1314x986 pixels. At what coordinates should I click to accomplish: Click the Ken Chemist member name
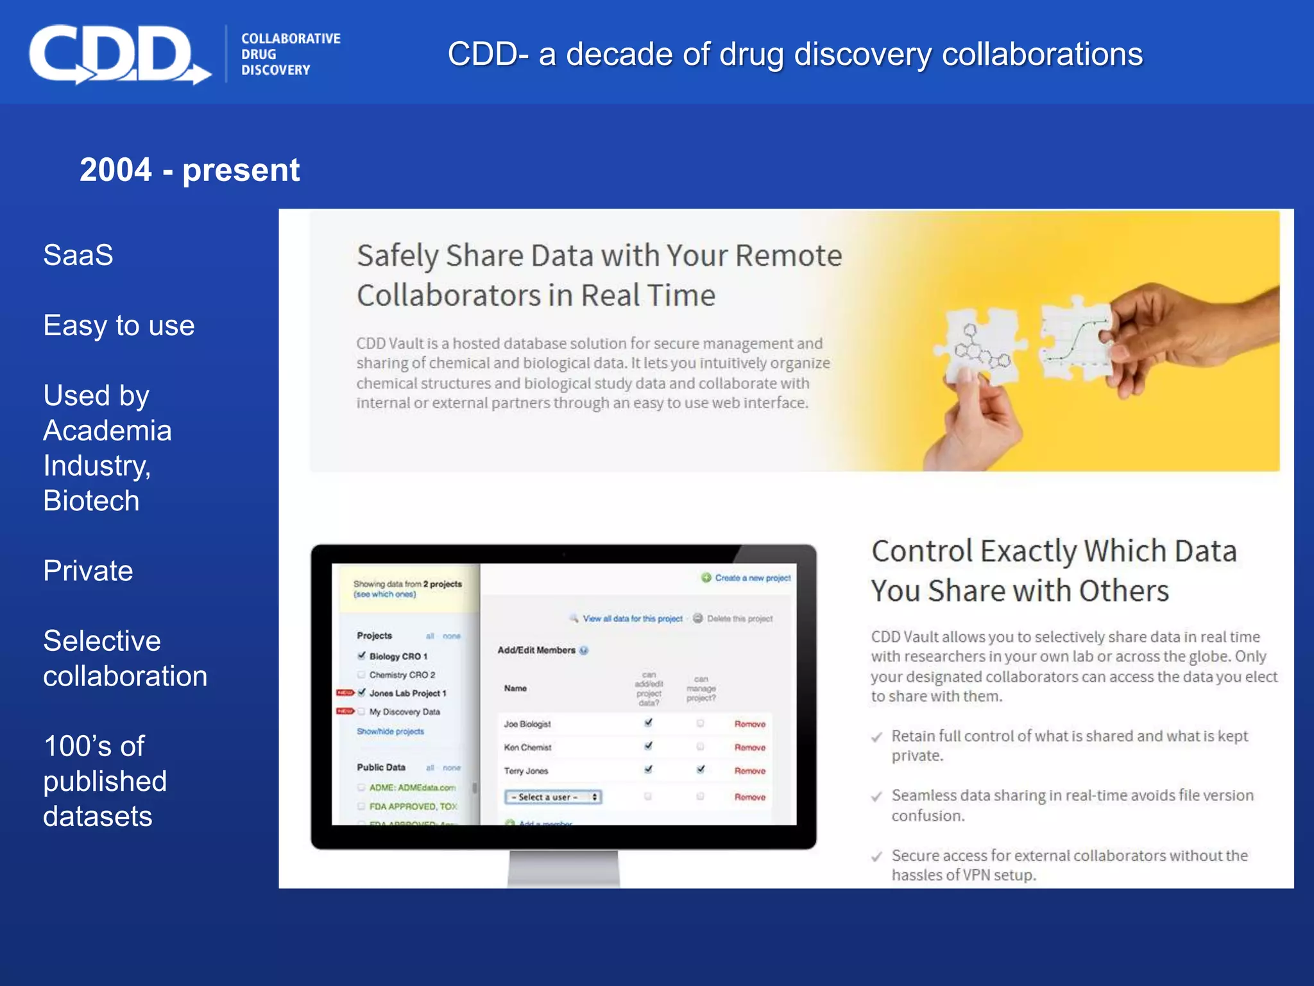pos(527,748)
